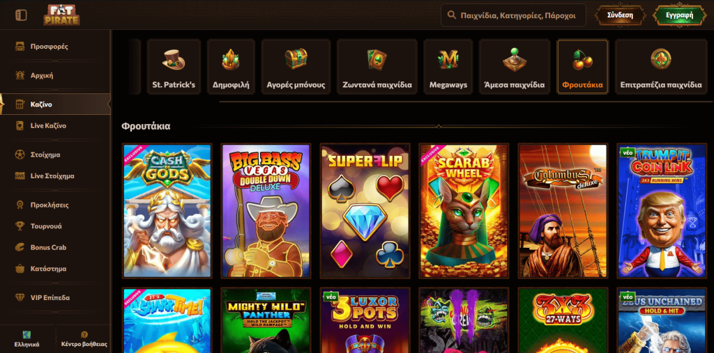Select the Ζωντανά παιχνίδια cards category
This screenshot has height=353, width=714.
point(377,67)
